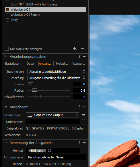Open Benennung der Ausgabedatei options menu

(x=85, y=143)
